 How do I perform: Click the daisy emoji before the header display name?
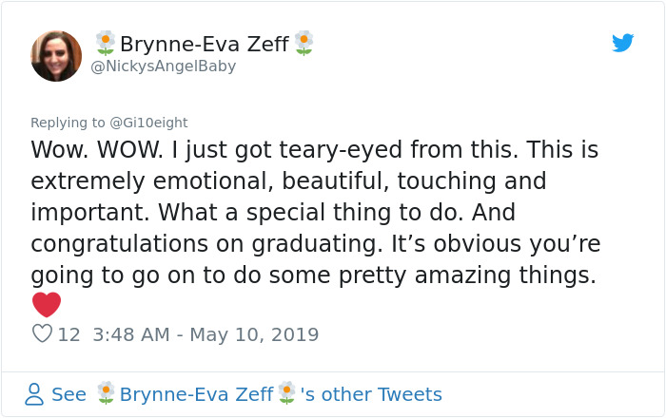pyautogui.click(x=105, y=43)
